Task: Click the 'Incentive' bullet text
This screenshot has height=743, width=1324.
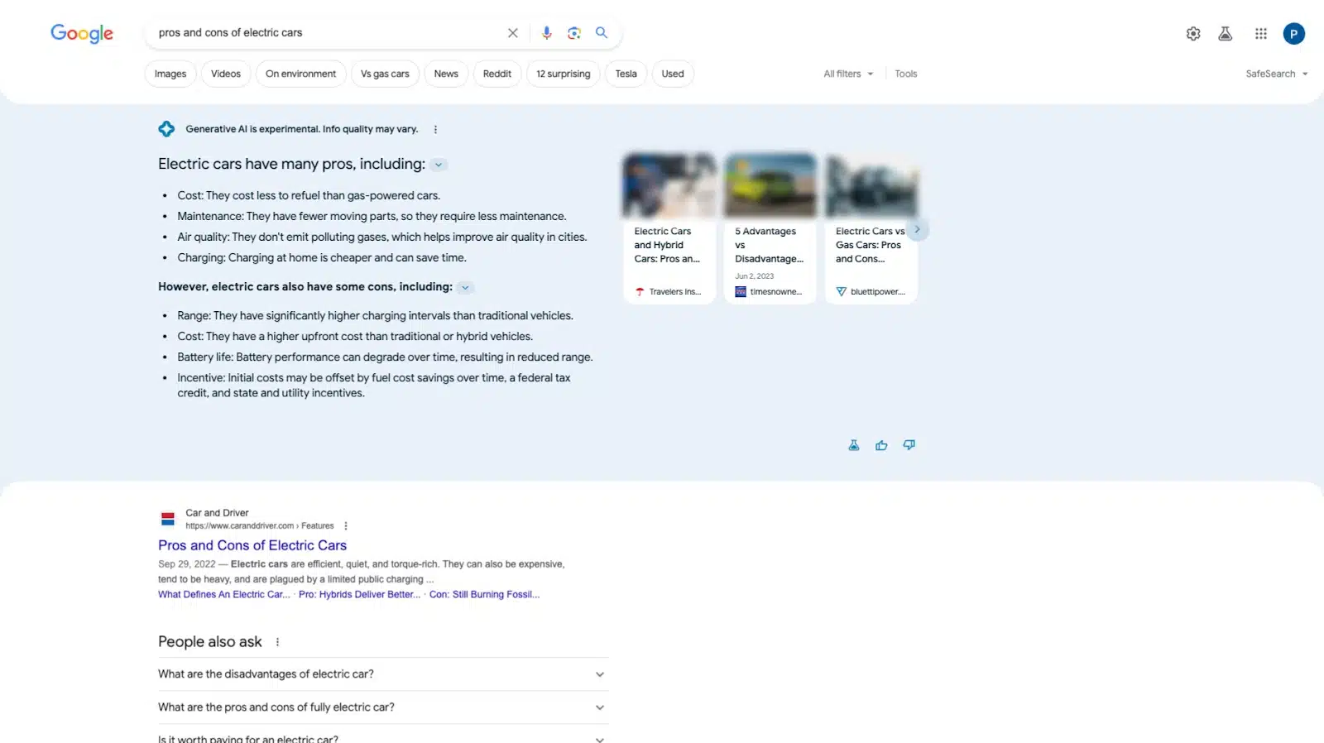Action: (374, 386)
